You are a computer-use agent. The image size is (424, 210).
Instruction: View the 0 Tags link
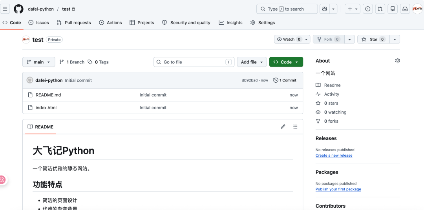(98, 62)
